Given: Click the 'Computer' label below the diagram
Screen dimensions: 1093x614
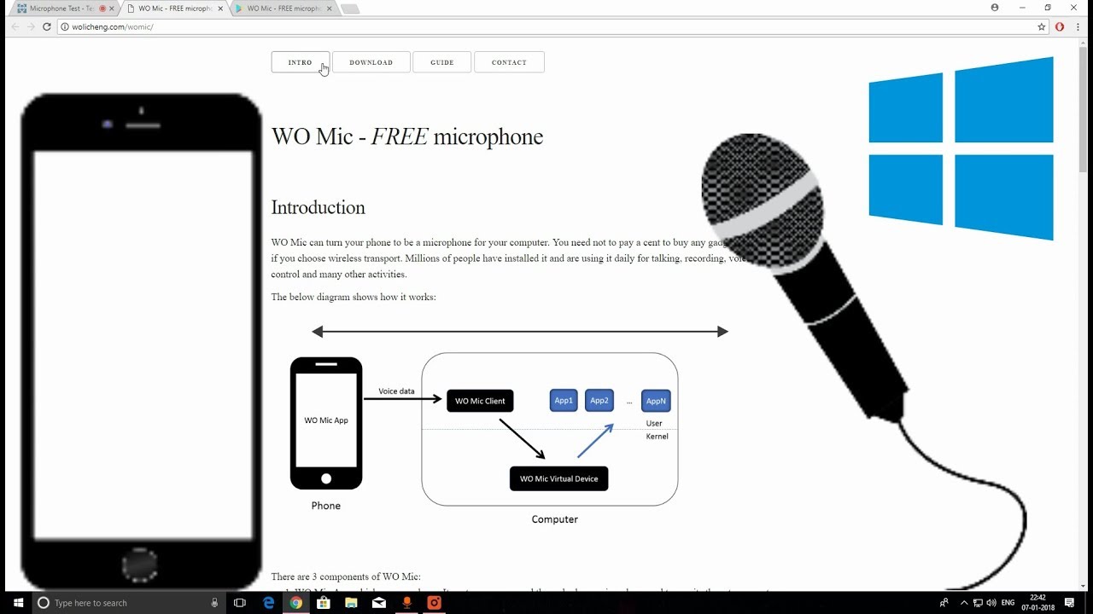Looking at the screenshot, I should pyautogui.click(x=555, y=519).
